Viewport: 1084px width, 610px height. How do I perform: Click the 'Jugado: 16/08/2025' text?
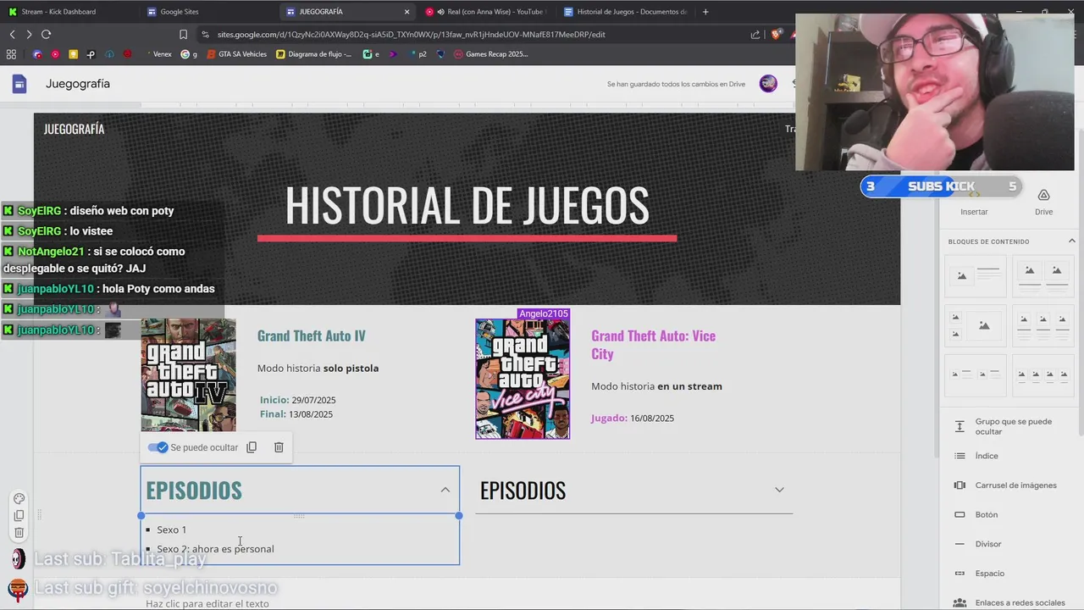tap(633, 418)
